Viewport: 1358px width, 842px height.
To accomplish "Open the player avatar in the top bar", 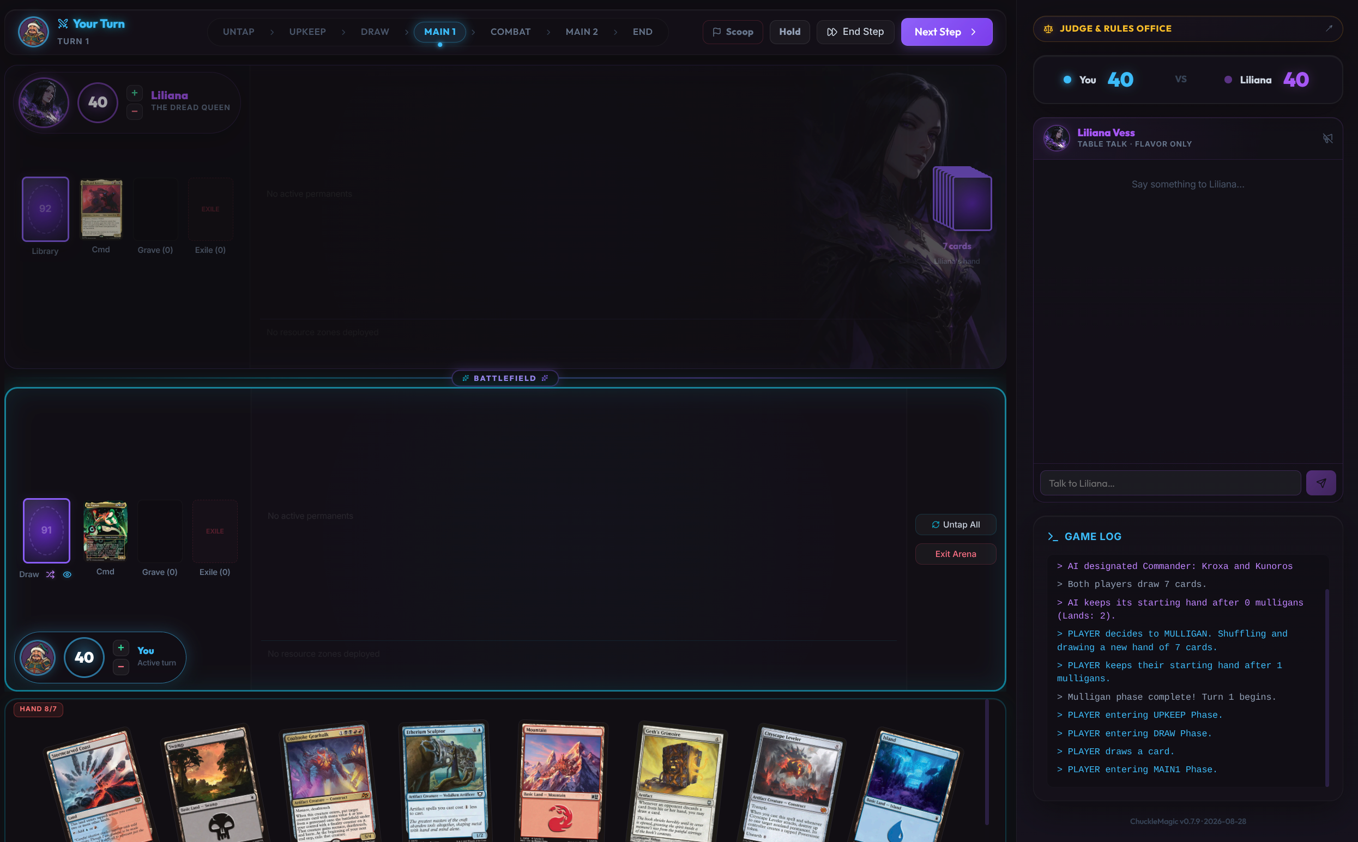I will point(33,32).
